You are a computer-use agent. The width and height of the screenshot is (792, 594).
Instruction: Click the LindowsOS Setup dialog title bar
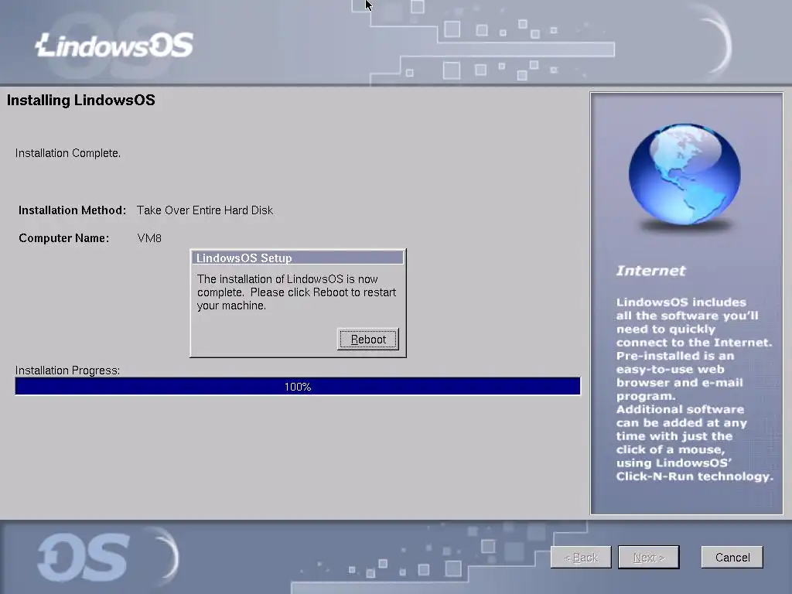click(x=298, y=258)
